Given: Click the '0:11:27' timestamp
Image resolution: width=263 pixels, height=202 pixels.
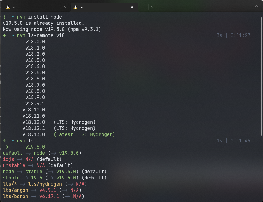Looking at the screenshot, I should click(240, 36).
